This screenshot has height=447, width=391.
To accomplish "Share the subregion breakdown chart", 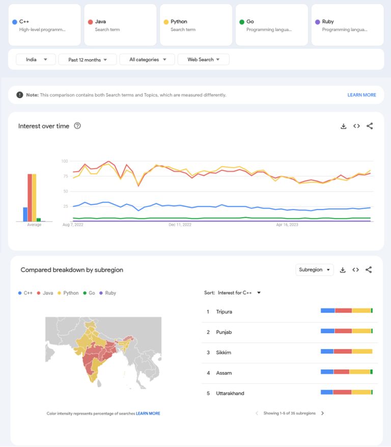I will (x=369, y=270).
